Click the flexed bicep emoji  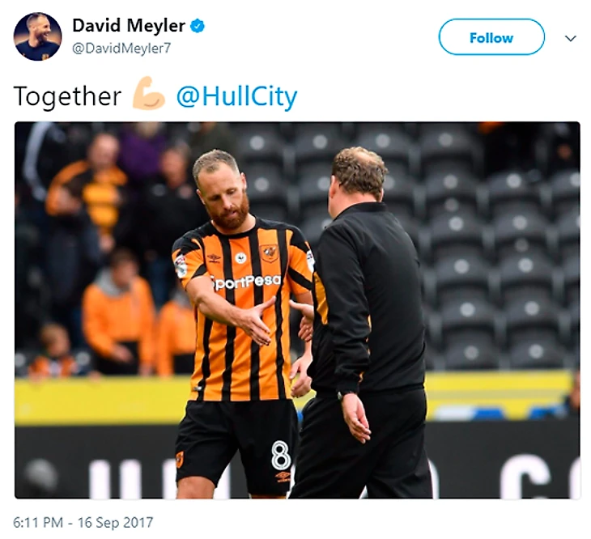point(148,94)
